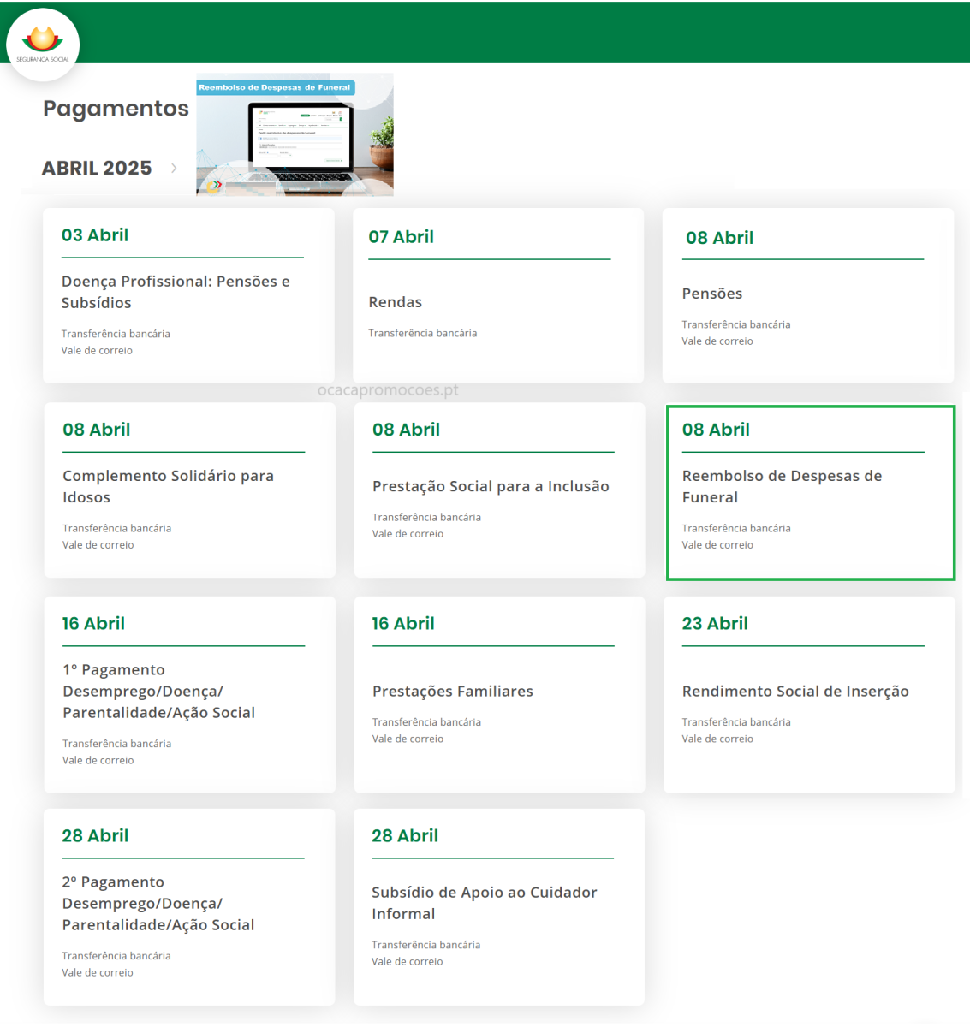Screen dimensions: 970x1027
Task: Expand the ABRIL 2025 month chevron
Action: click(174, 168)
